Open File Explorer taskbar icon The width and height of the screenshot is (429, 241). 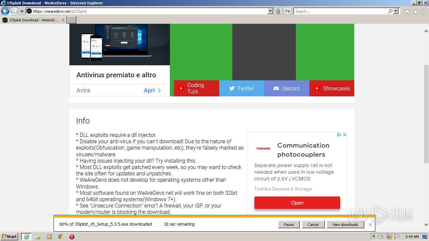(x=38, y=237)
